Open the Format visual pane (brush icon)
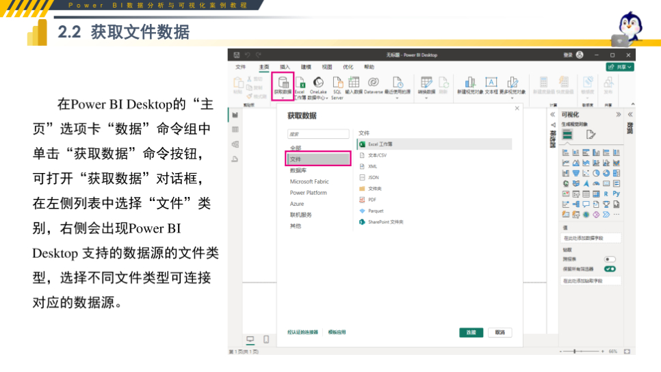 [591, 135]
